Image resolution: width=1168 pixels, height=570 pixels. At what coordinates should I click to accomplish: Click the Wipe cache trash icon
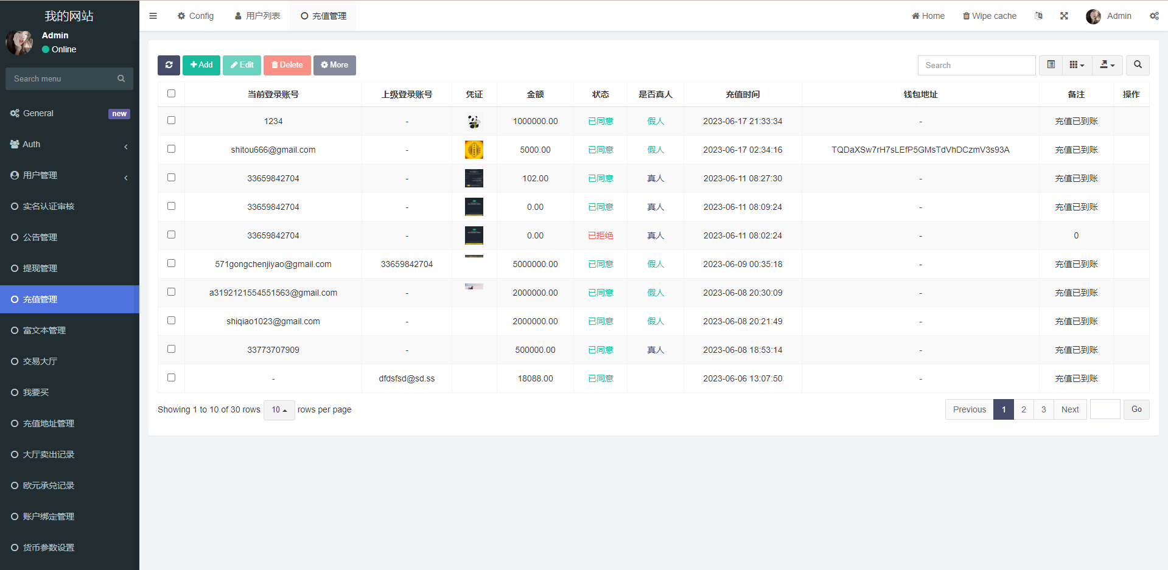click(966, 16)
